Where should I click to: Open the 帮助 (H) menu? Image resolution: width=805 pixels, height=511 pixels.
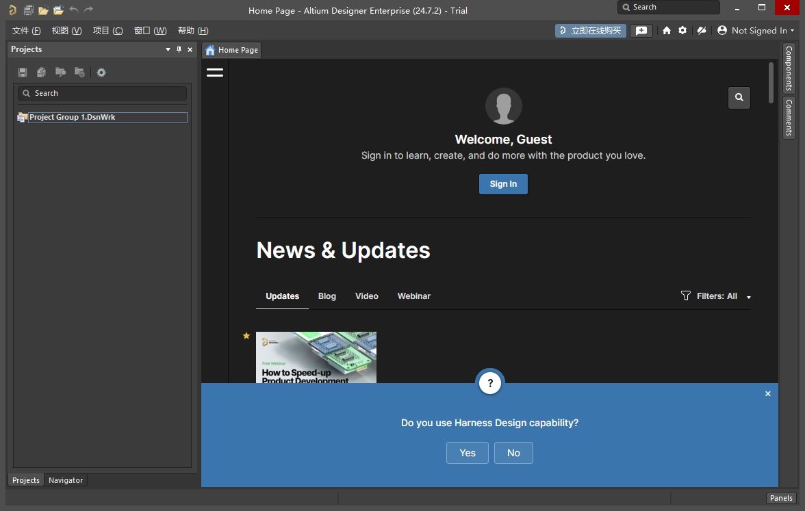[x=193, y=31]
